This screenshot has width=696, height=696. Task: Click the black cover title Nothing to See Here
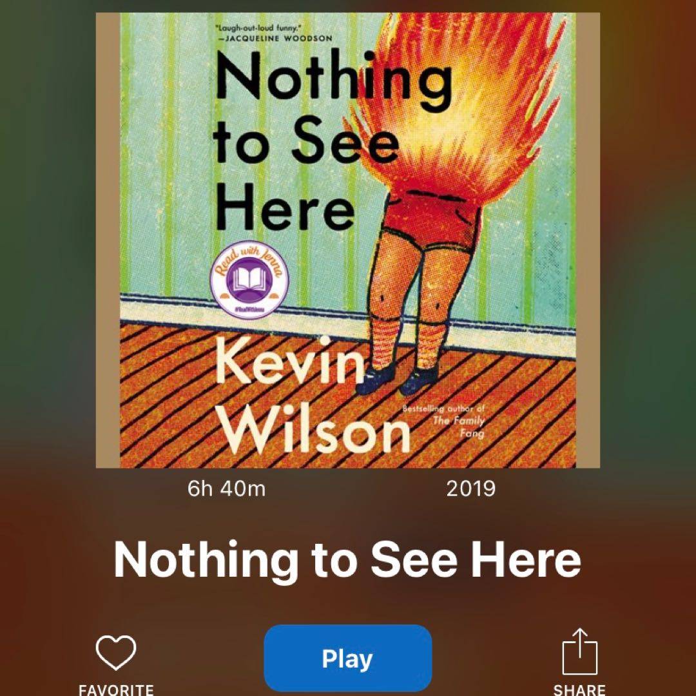point(333,142)
